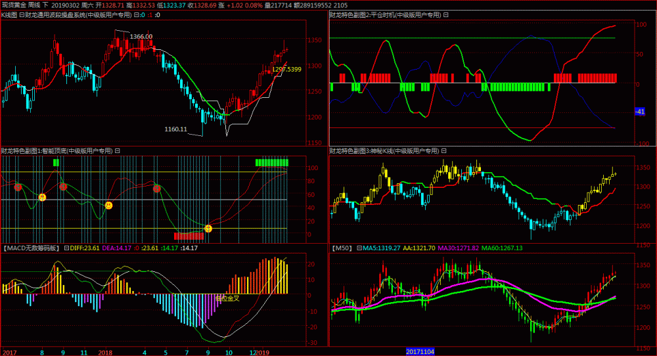Click the 1160.11 low price label
The width and height of the screenshot is (657, 356).
pos(175,129)
